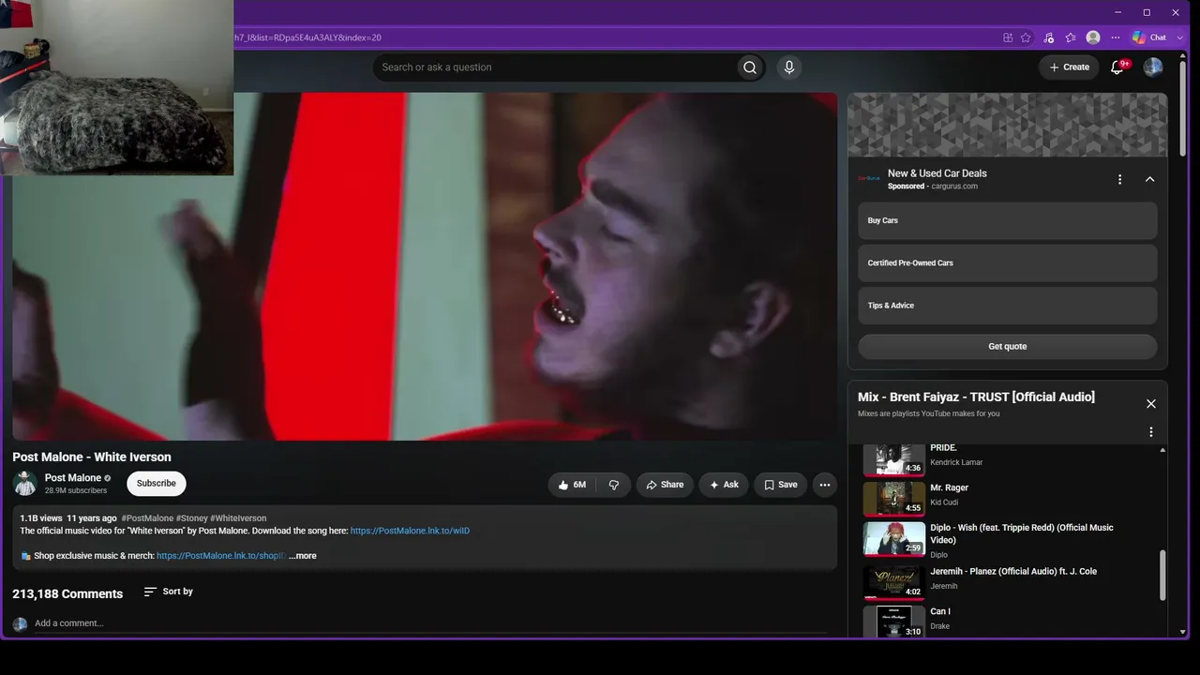This screenshot has width=1200, height=675.
Task: Expand the dropdown arrow beside Chat
Action: [1180, 37]
